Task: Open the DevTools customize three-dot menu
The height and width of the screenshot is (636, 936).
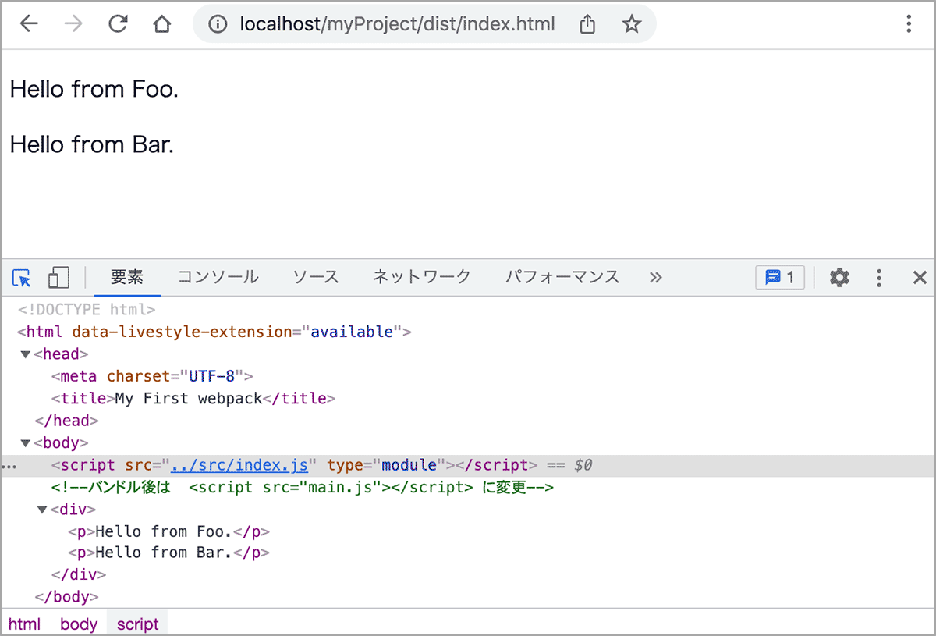Action: point(879,277)
